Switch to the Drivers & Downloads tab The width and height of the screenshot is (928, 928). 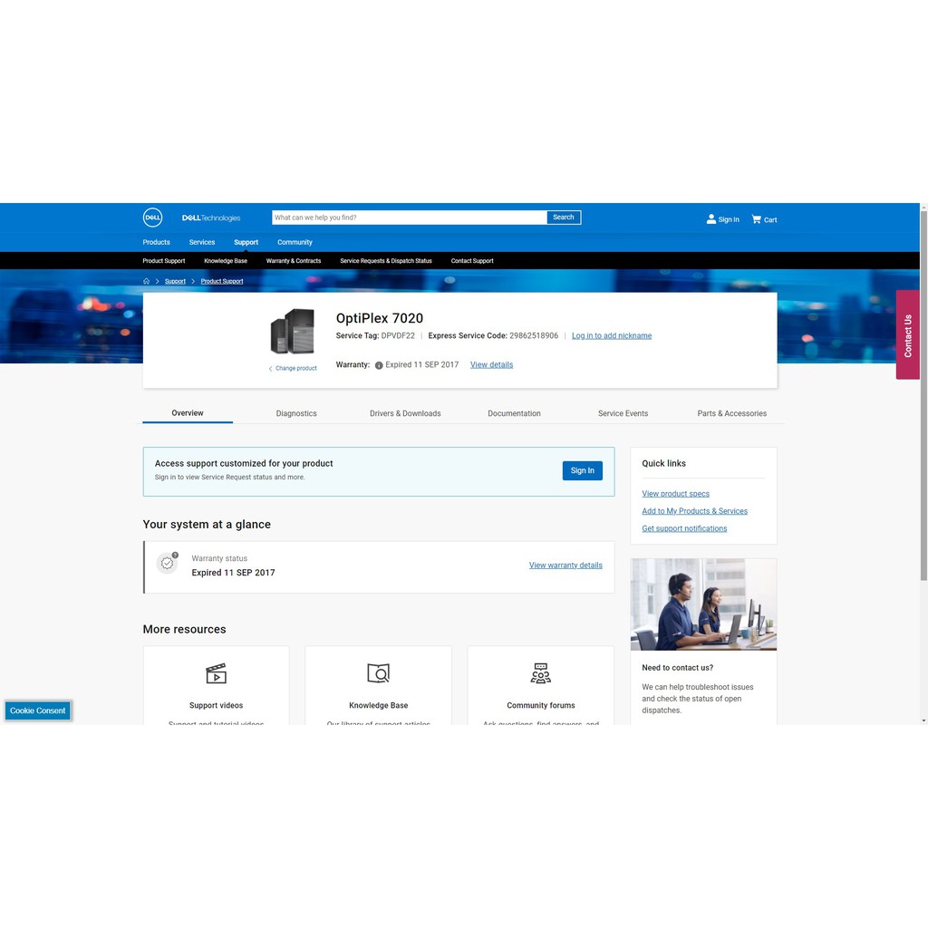click(405, 413)
